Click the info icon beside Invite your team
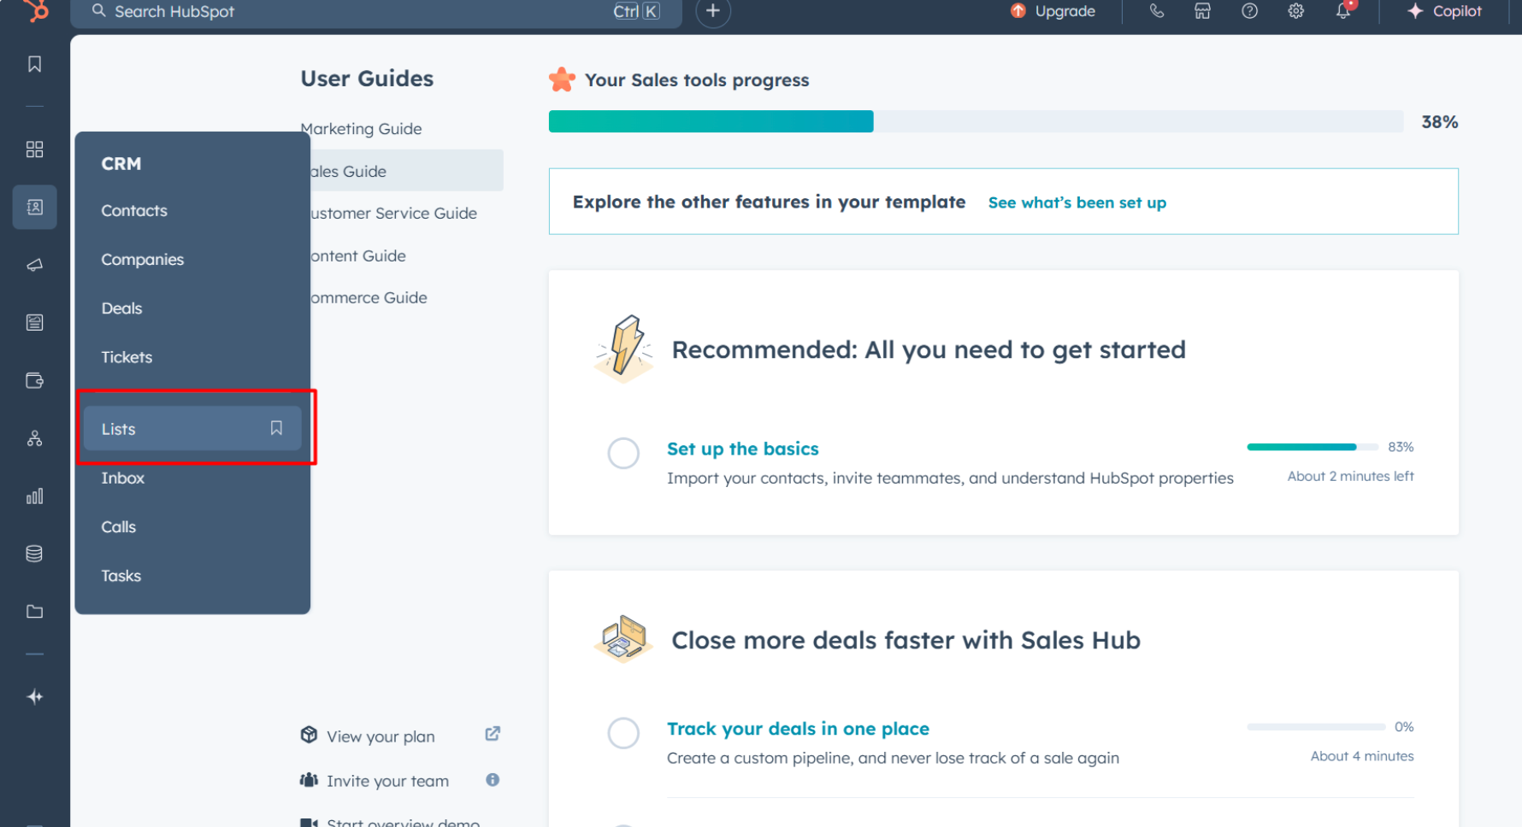1522x827 pixels. pyautogui.click(x=493, y=779)
